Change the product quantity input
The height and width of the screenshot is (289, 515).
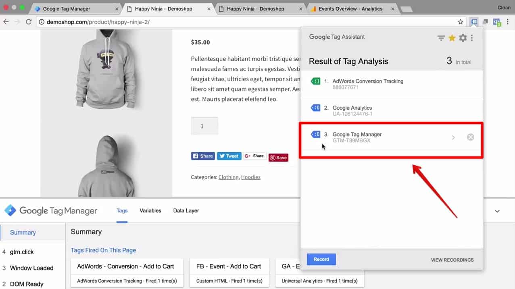tap(204, 126)
